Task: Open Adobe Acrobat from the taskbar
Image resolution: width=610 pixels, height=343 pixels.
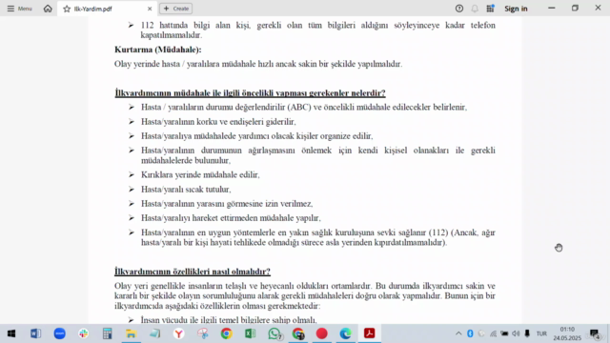Action: pyautogui.click(x=369, y=333)
